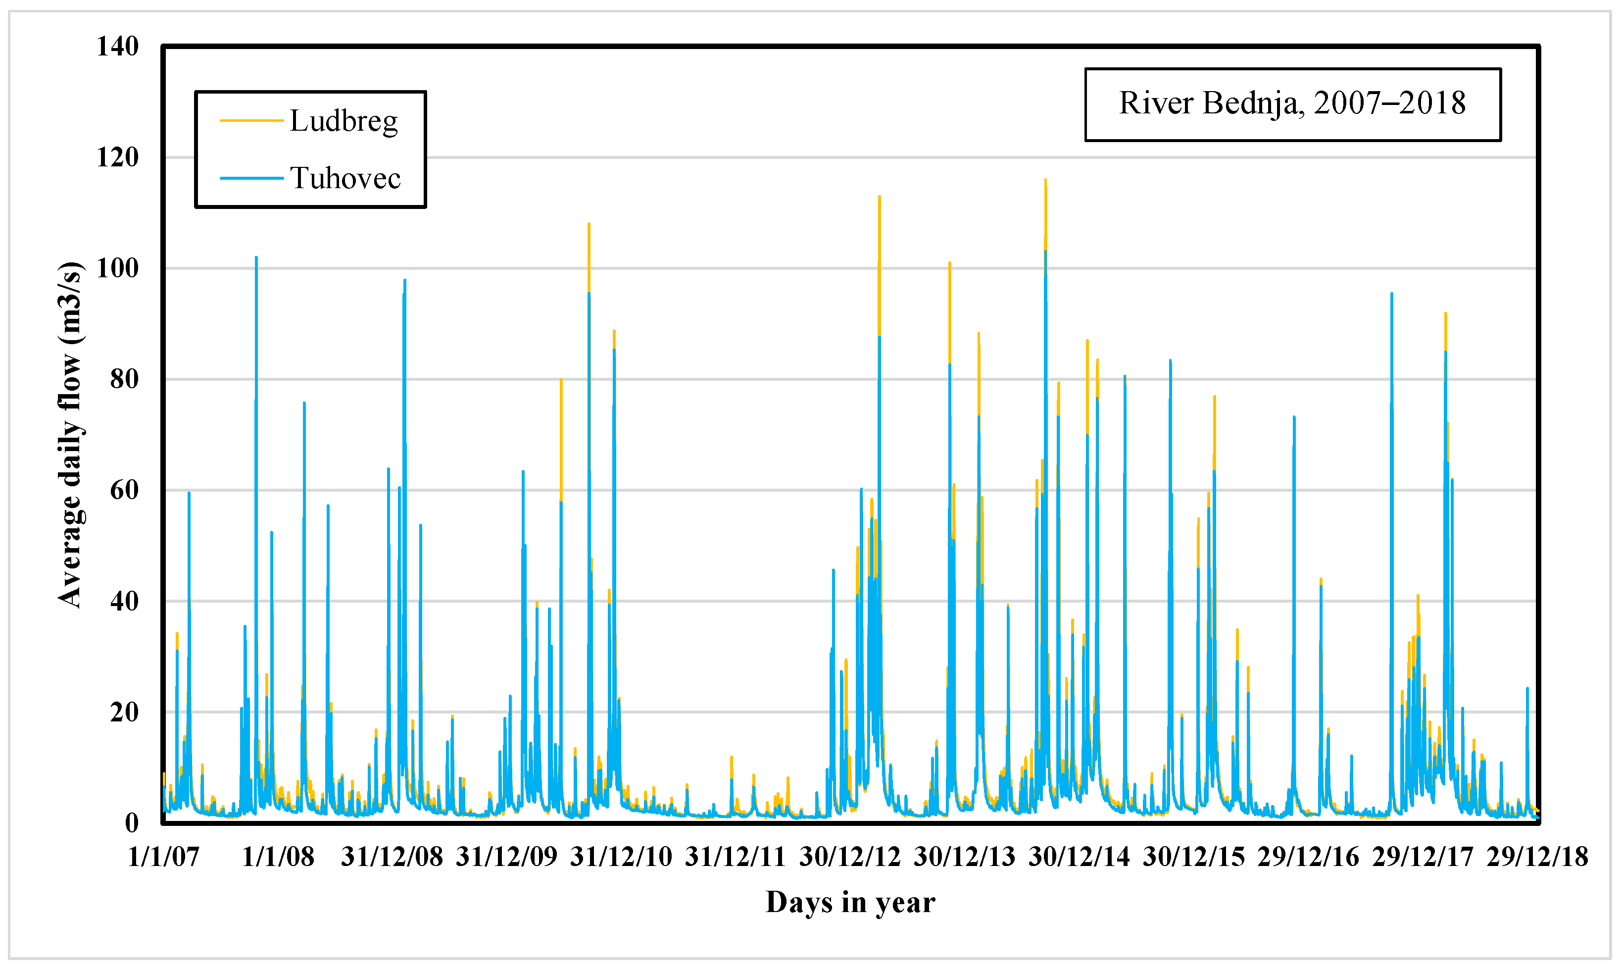This screenshot has height=969, width=1622.
Task: Click the blue Tuhovec legend line
Action: pos(251,178)
